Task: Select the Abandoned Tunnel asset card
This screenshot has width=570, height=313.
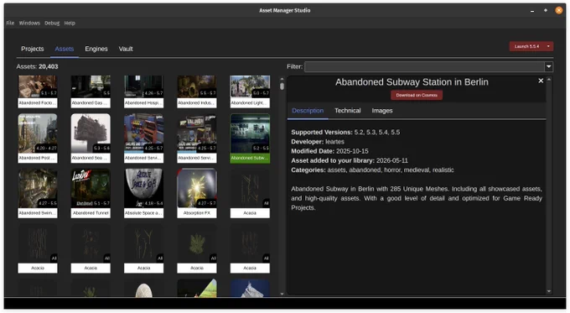Action: [x=91, y=193]
